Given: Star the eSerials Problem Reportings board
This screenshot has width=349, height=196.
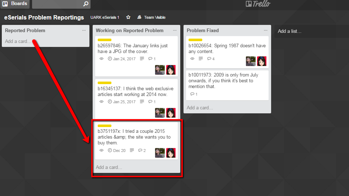Looking at the screenshot, I should (x=128, y=17).
